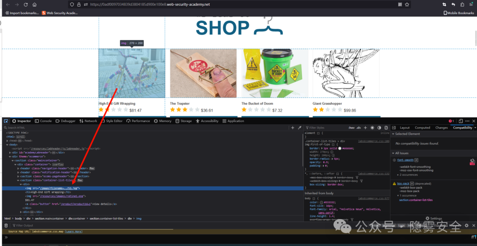Open the Style Editor tab

click(111, 121)
